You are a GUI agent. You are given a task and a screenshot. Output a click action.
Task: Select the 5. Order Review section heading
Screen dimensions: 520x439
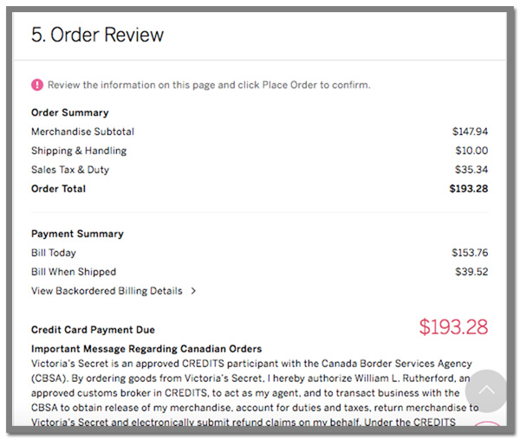97,35
